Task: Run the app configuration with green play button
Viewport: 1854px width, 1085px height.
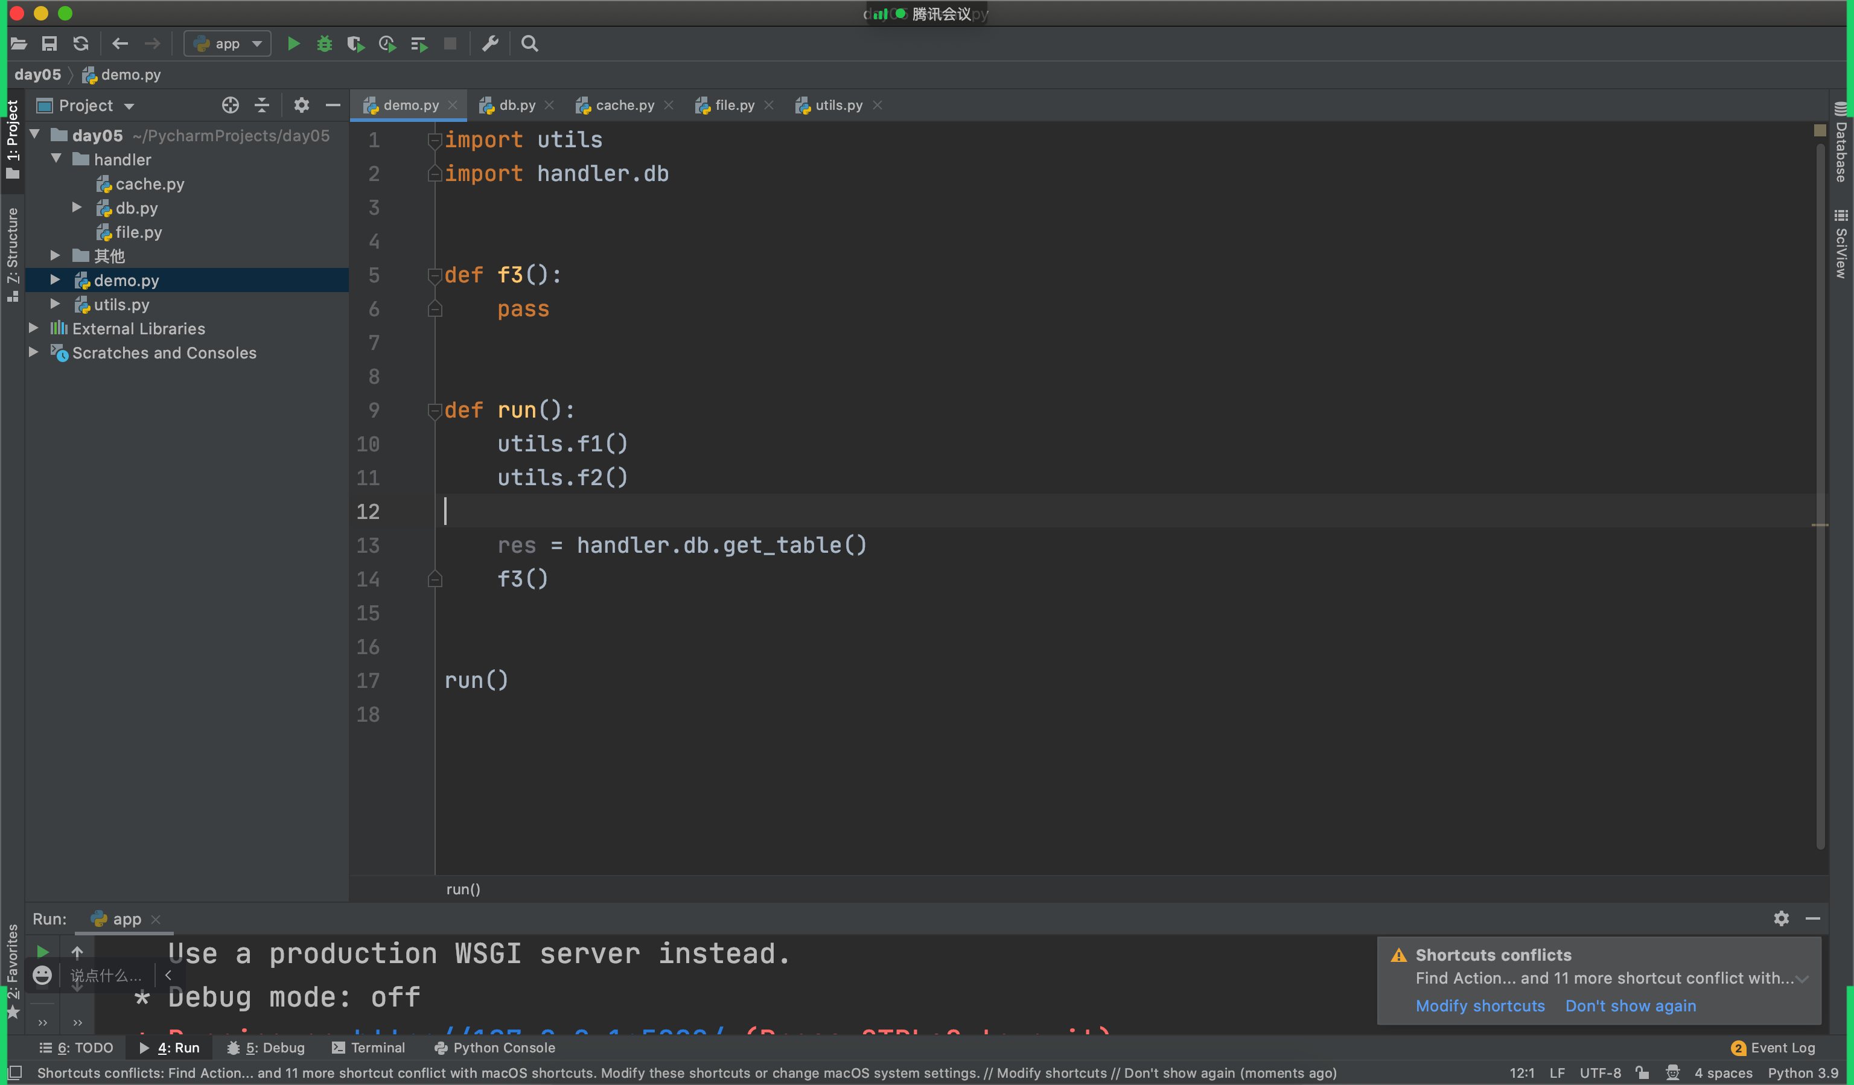Action: [293, 44]
